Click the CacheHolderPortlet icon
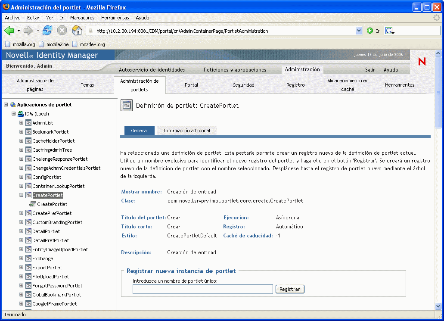The width and height of the screenshot is (444, 321). (28, 141)
